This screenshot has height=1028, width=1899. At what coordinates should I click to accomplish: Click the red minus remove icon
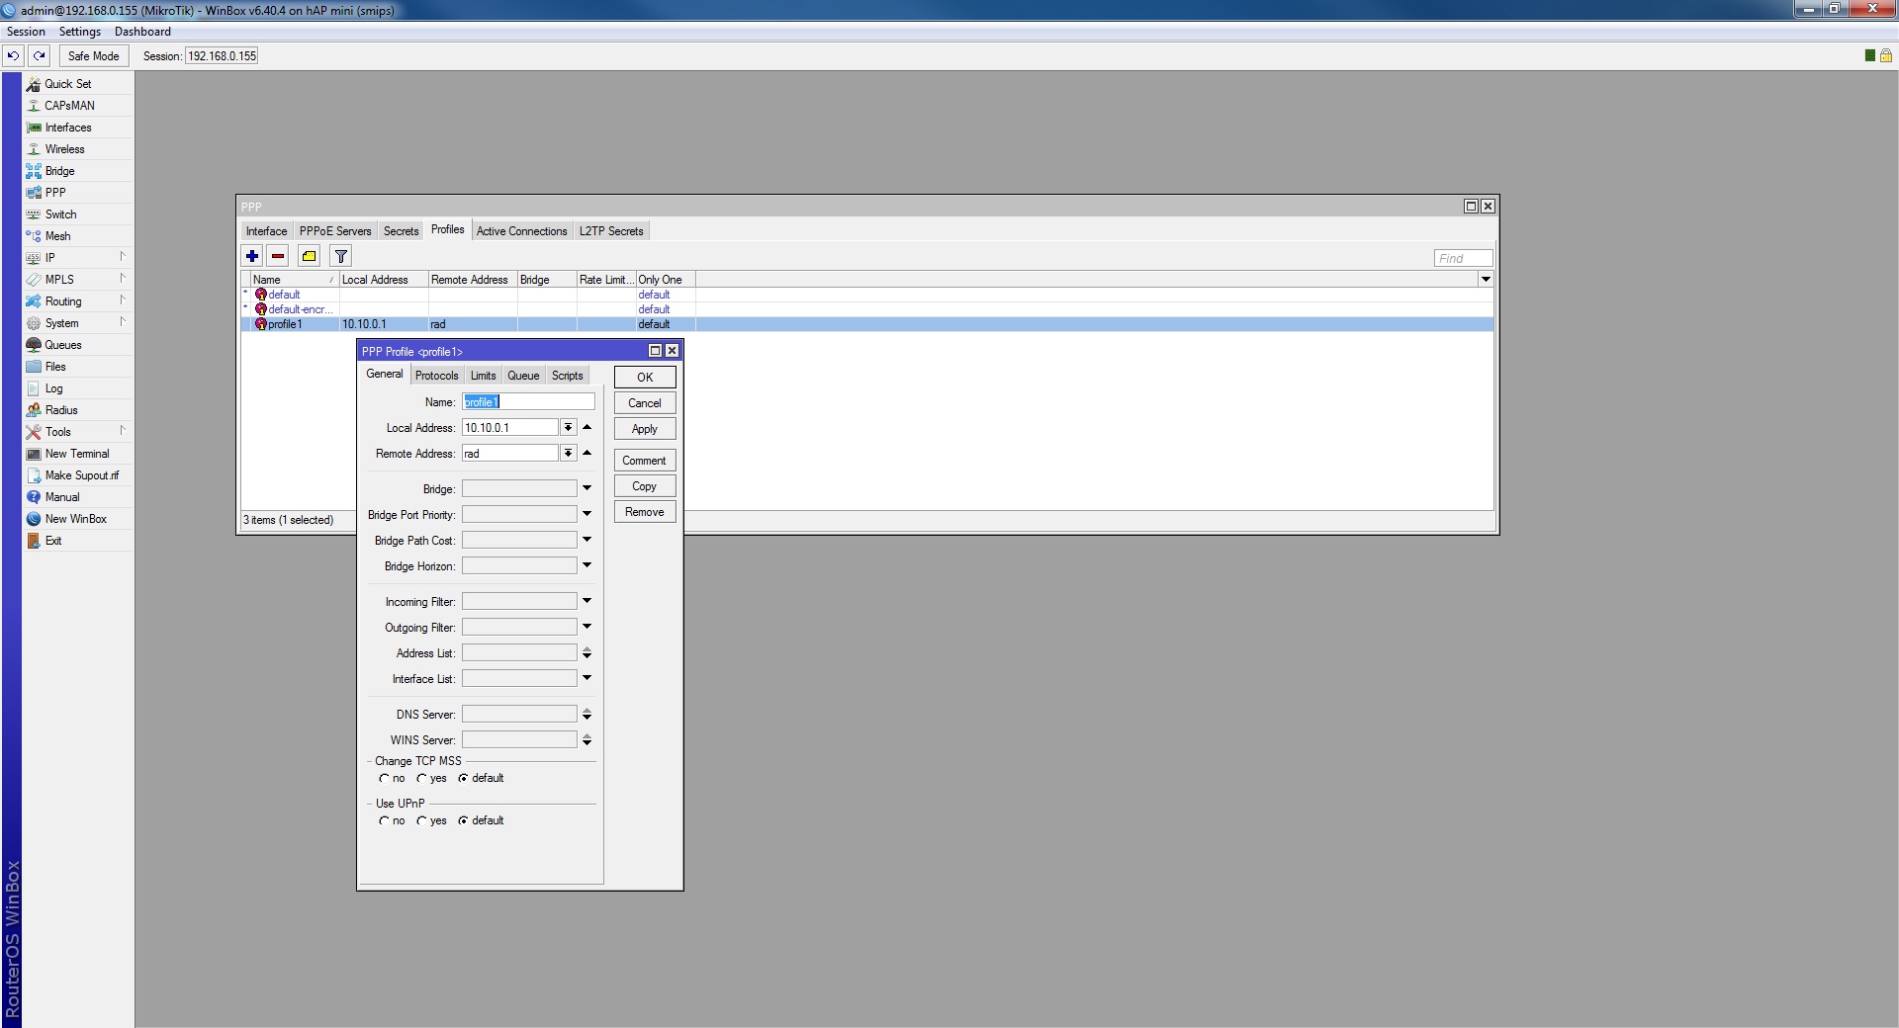click(278, 256)
